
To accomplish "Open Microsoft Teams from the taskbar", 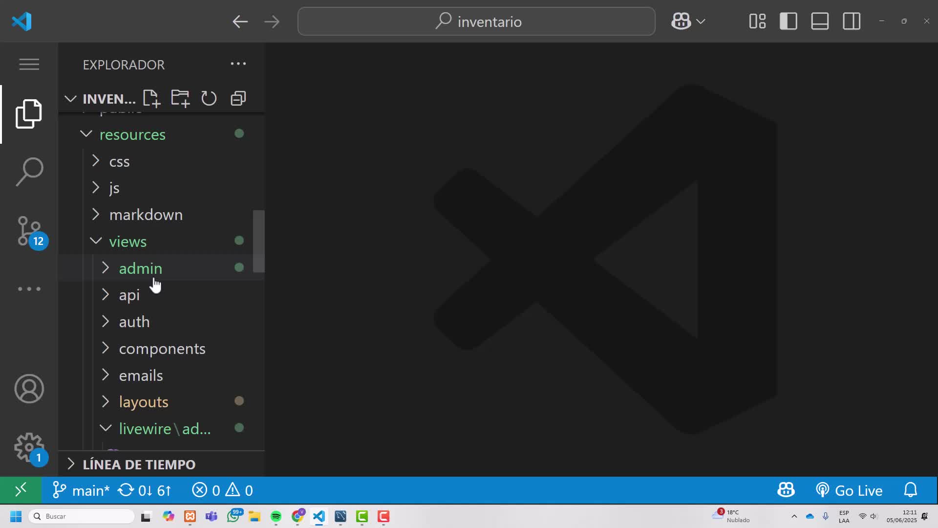I will coord(212,516).
